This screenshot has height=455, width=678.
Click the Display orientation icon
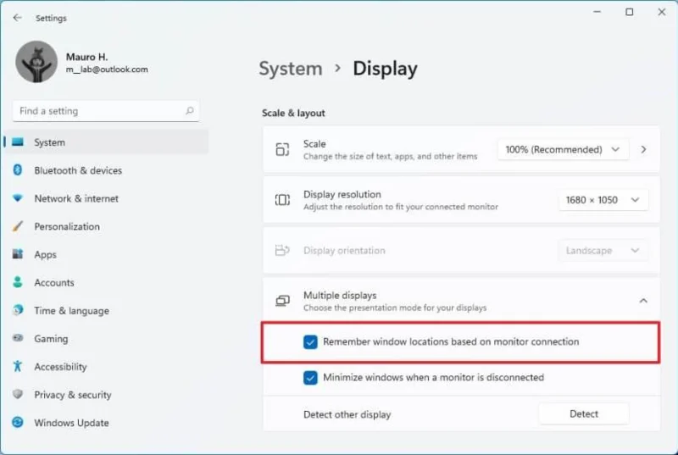click(x=282, y=250)
